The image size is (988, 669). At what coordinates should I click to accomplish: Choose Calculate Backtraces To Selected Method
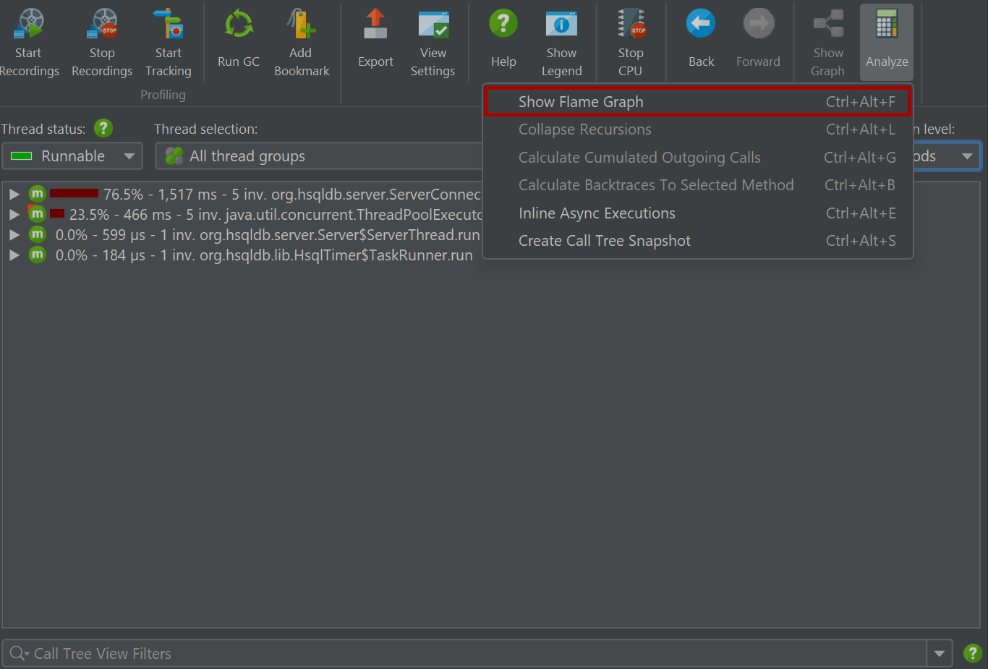(x=698, y=185)
